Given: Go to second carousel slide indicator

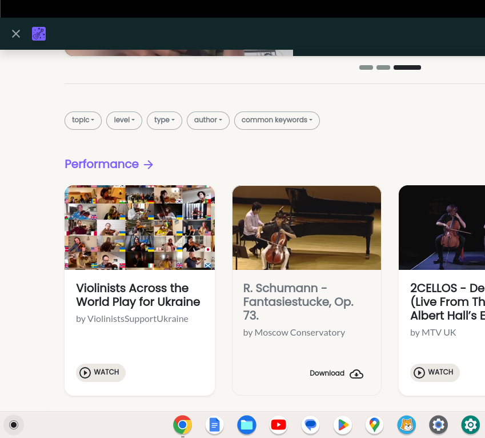Looking at the screenshot, I should 383,67.
